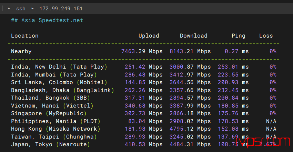
Task: Select Nearby upload 7463.39 Mbps
Action: (x=142, y=51)
